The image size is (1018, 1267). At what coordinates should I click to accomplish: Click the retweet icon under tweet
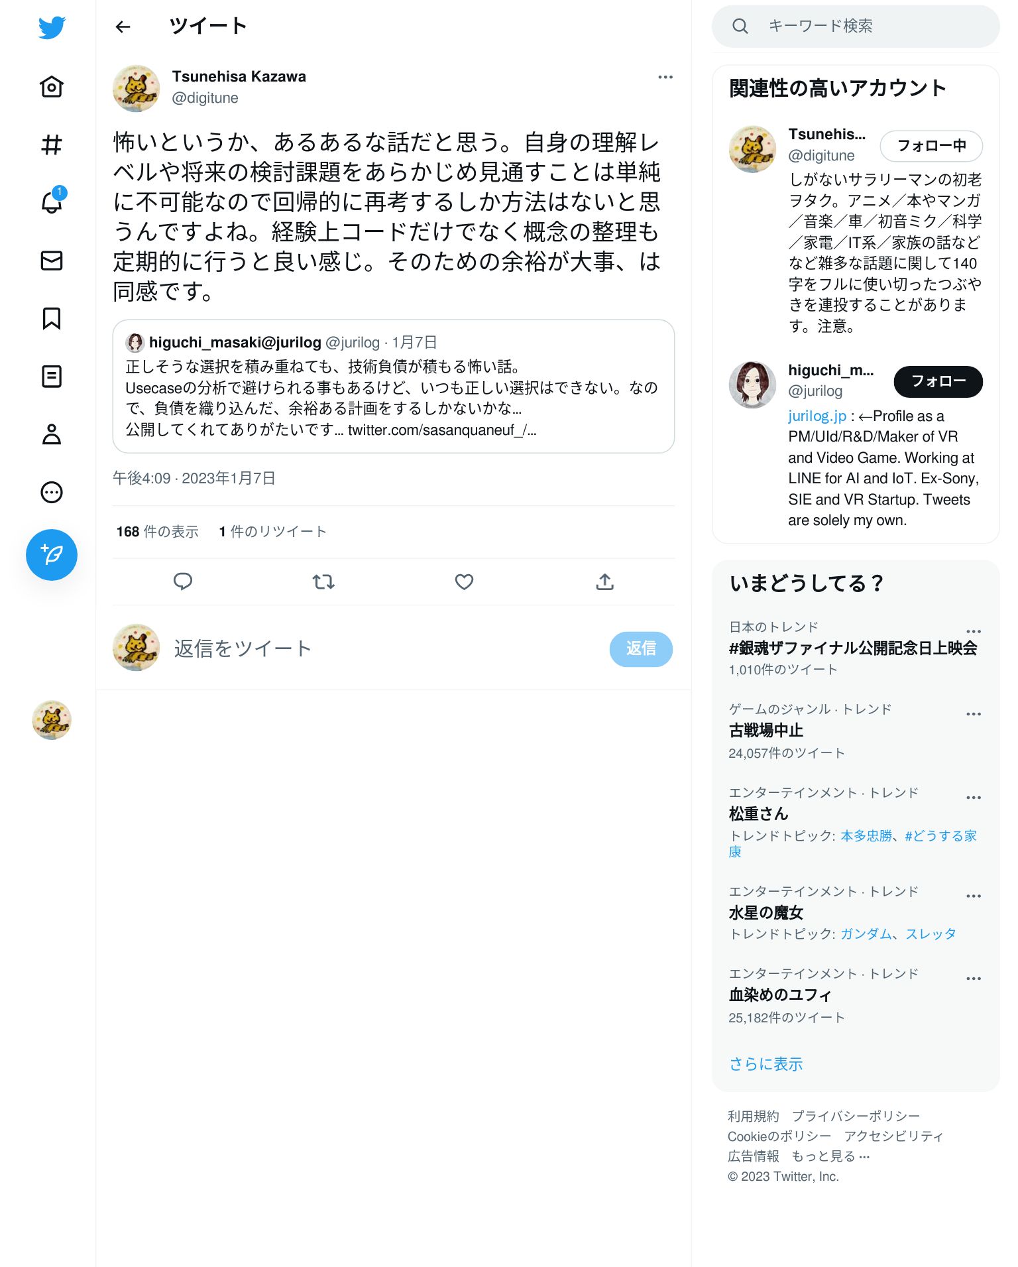click(323, 581)
